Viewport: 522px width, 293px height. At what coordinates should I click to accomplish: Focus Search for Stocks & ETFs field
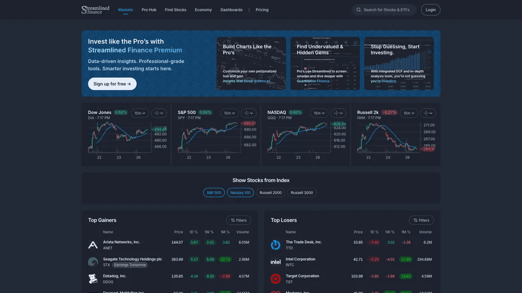pyautogui.click(x=384, y=10)
